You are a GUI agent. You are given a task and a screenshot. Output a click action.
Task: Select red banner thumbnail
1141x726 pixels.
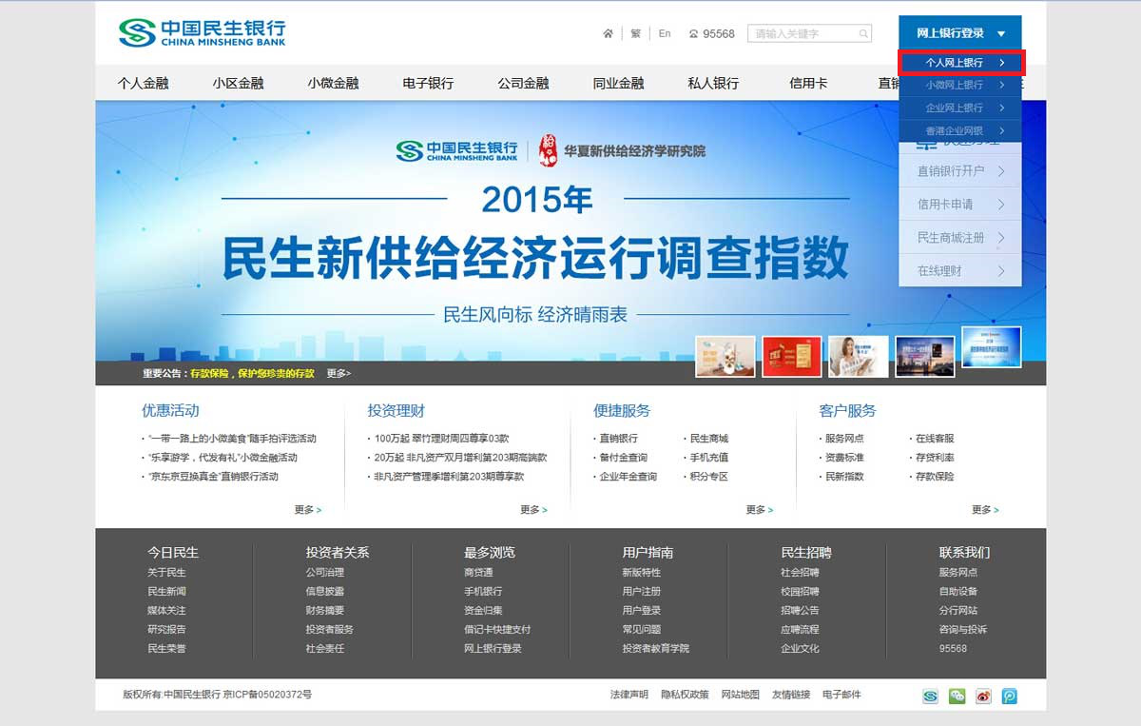792,356
